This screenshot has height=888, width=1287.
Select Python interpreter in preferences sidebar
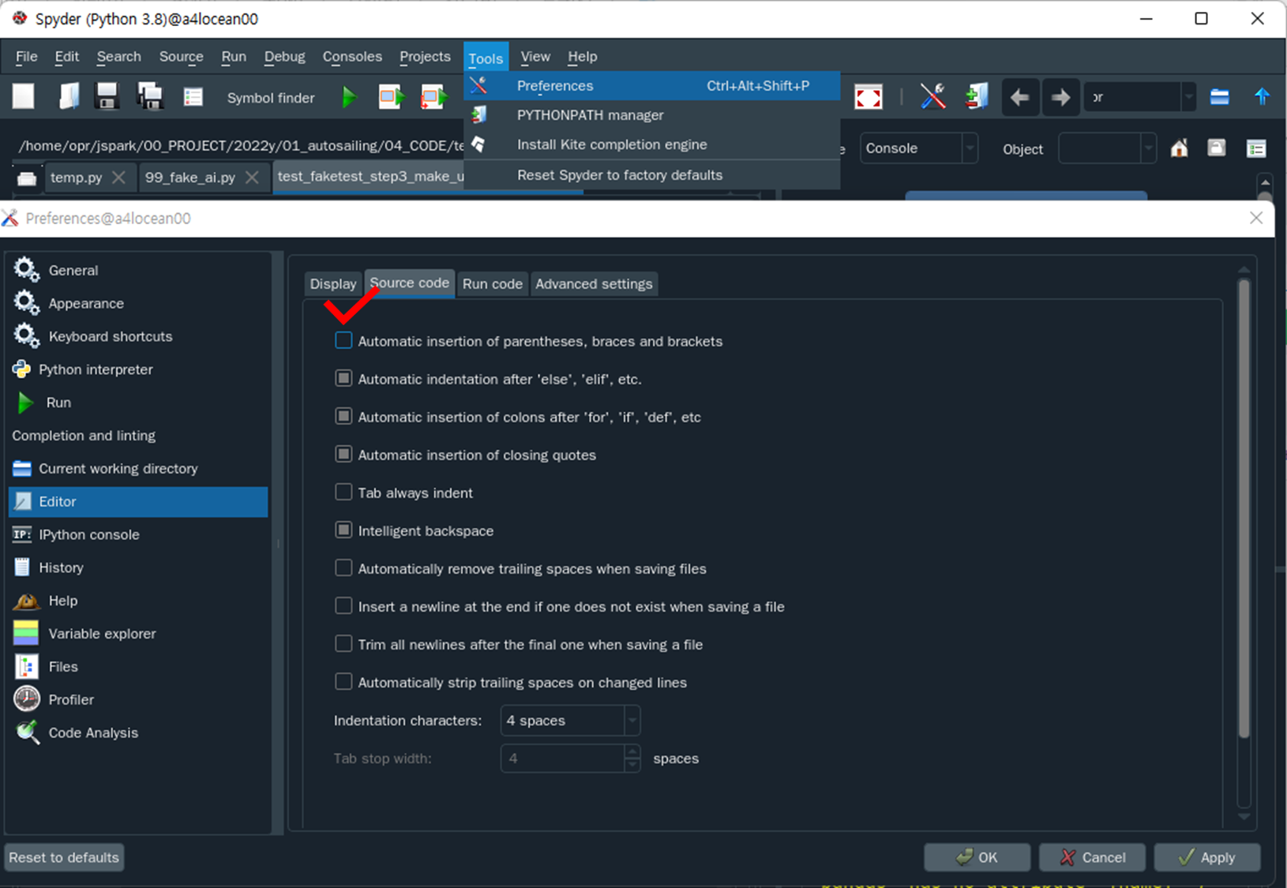(138, 369)
